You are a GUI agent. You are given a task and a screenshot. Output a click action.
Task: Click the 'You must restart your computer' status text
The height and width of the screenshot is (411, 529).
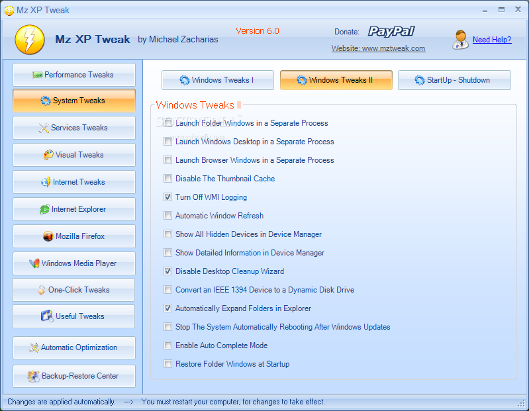click(x=233, y=402)
